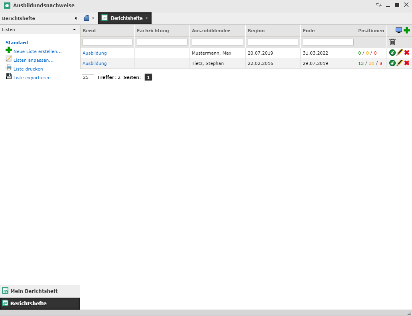Focus the Beruf filter field

coord(107,42)
